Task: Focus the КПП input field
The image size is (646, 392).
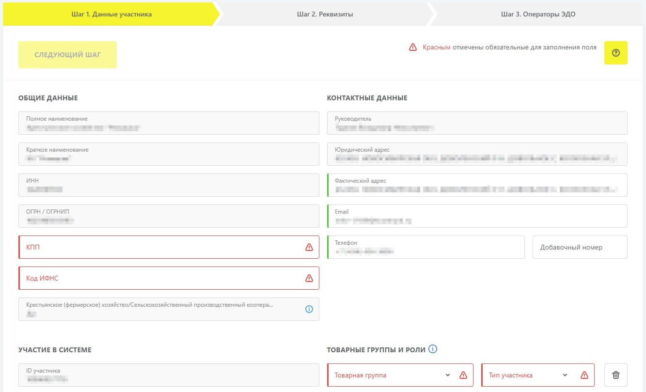Action: coord(160,247)
